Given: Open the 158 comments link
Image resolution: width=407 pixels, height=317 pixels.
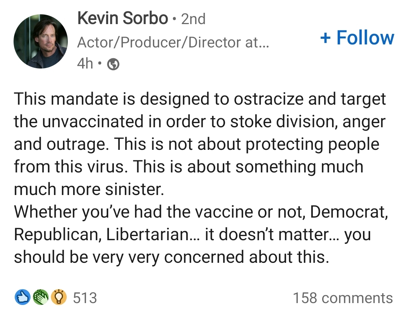Looking at the screenshot, I should [343, 298].
